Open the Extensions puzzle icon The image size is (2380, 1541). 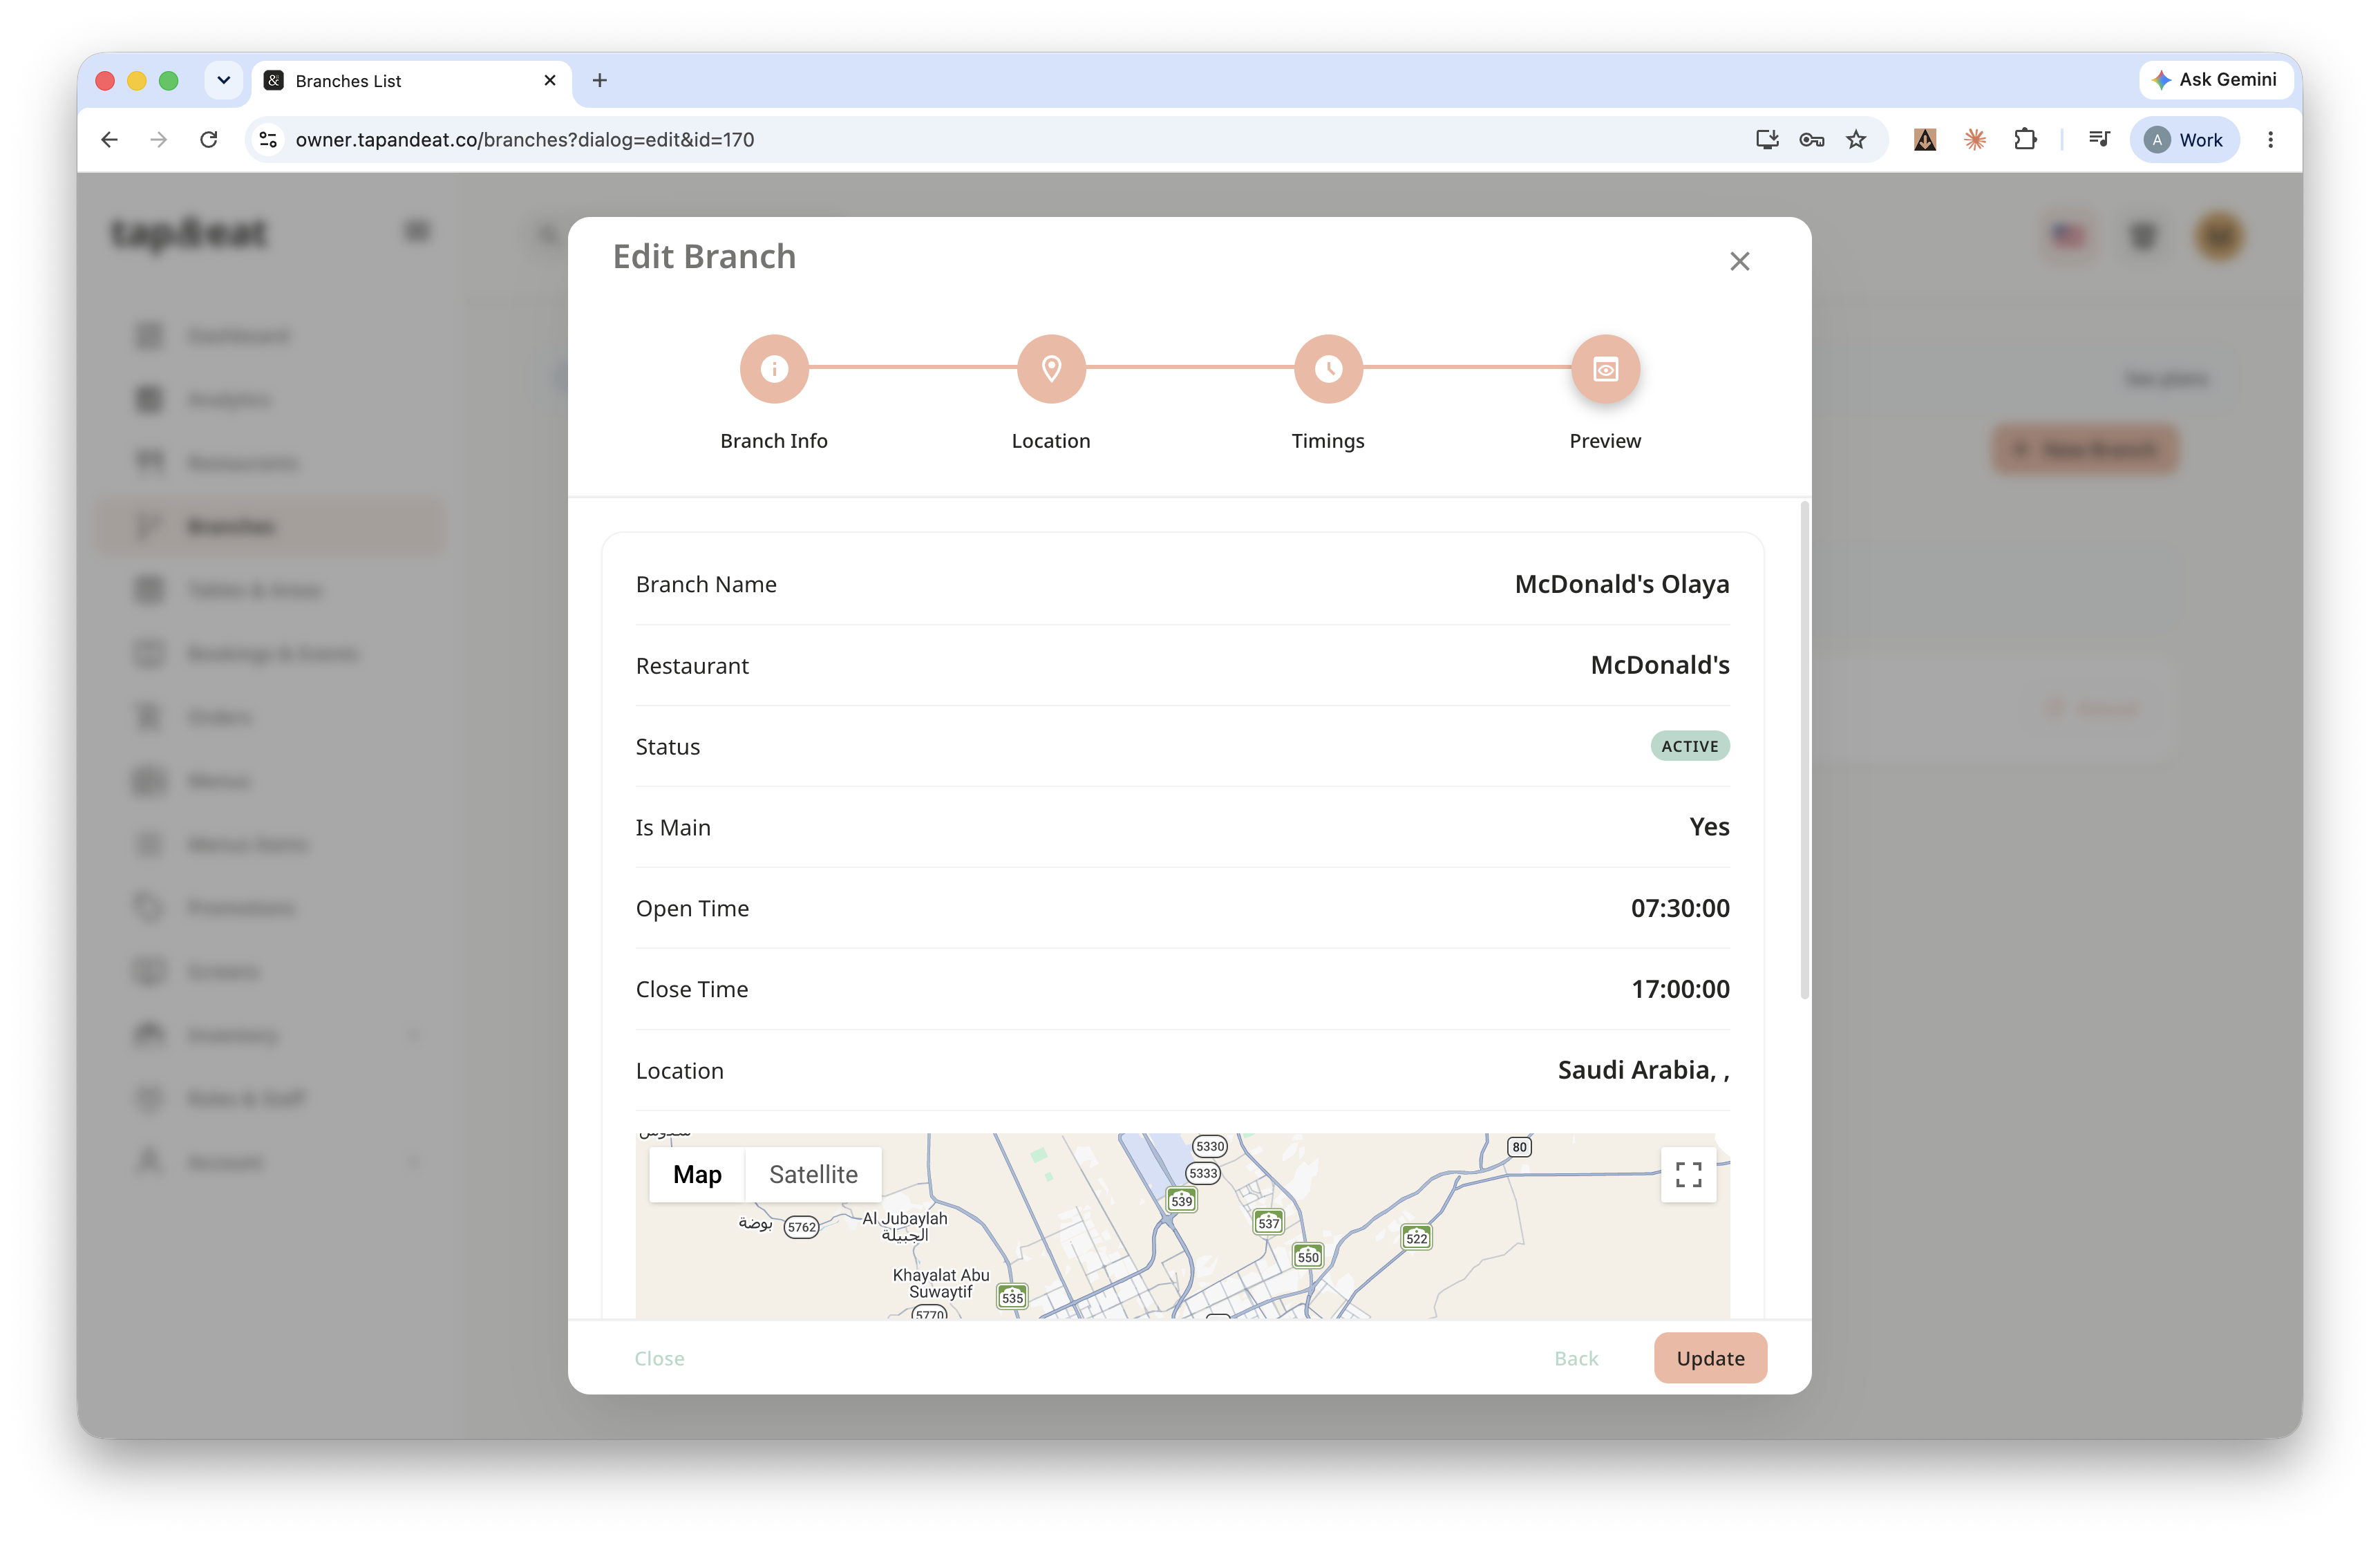tap(2024, 140)
